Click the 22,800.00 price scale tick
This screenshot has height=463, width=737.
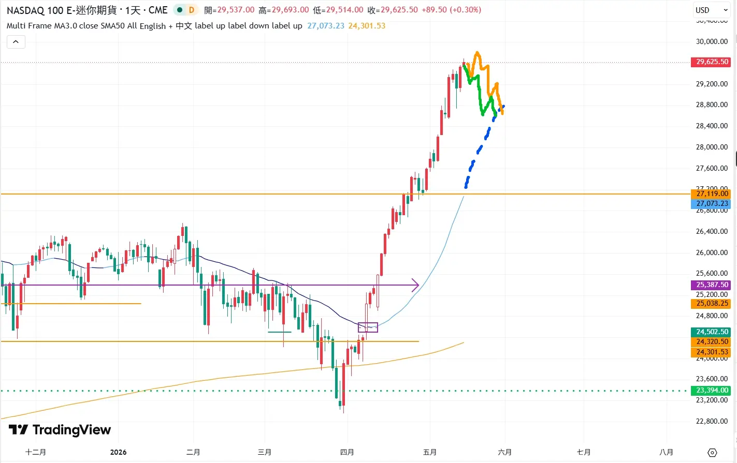[x=712, y=421]
